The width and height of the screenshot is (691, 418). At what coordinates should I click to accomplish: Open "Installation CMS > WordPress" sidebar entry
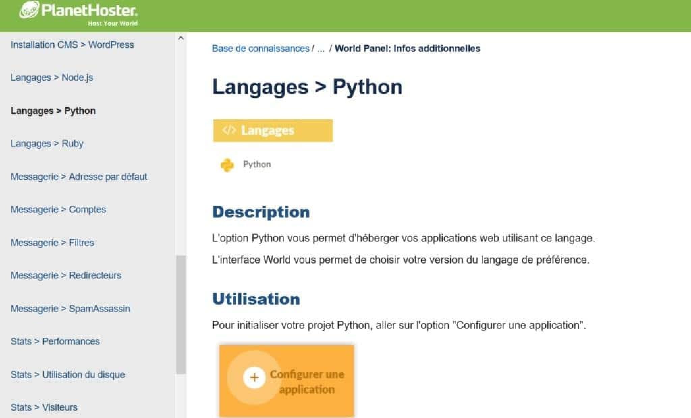point(72,44)
